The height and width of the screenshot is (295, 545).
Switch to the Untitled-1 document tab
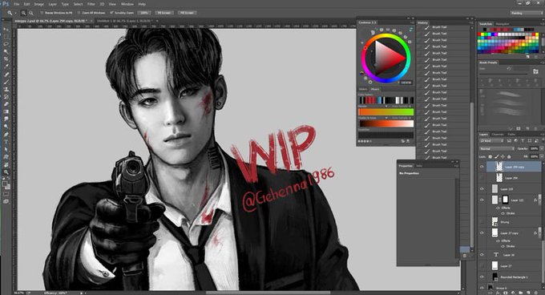pos(124,21)
